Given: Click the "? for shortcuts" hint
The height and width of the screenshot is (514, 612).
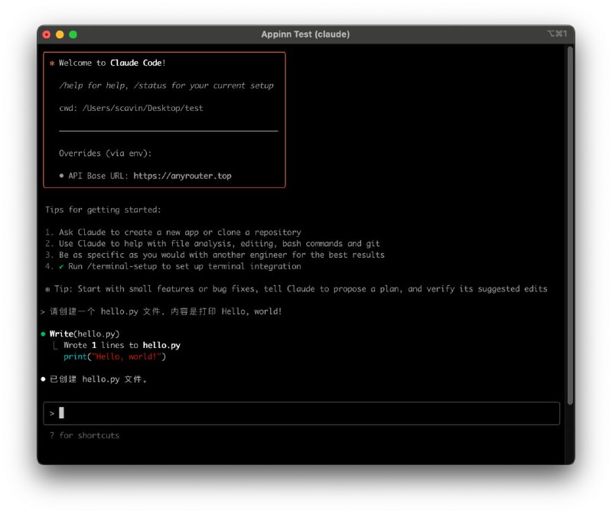Looking at the screenshot, I should pos(84,435).
